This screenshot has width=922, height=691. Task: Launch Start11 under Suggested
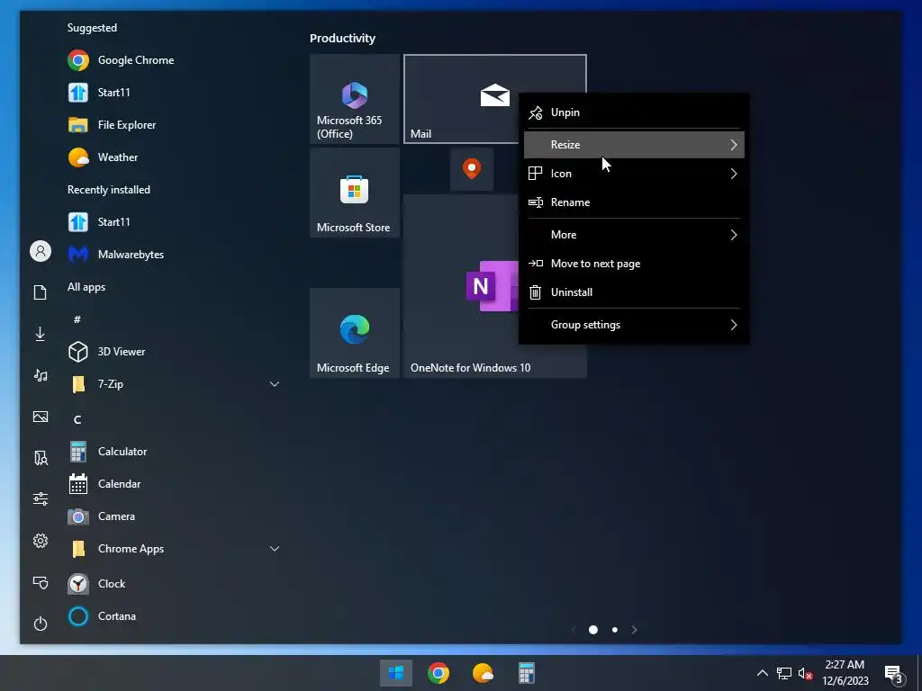click(99, 93)
